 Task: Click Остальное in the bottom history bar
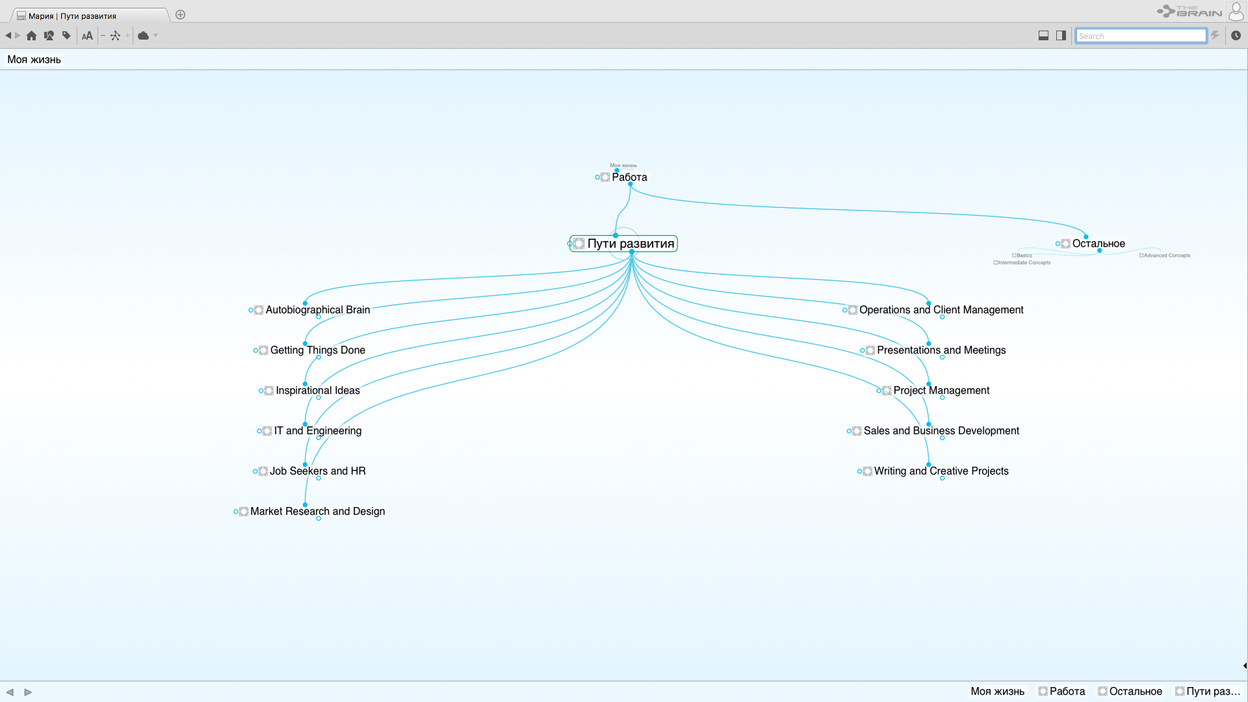tap(1130, 692)
